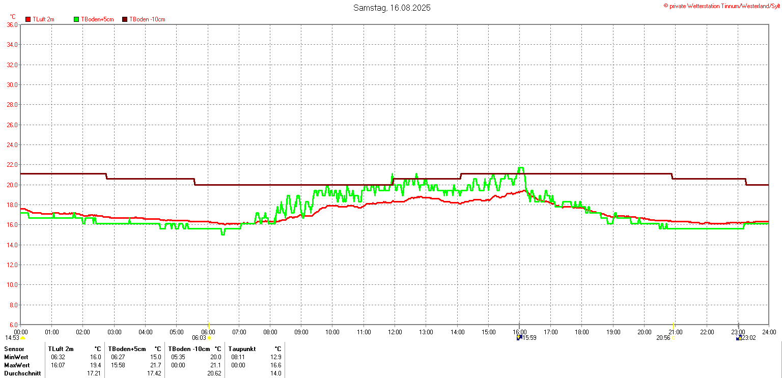Click the MinWert row label
Viewport: 782px width, 378px height.
[x=17, y=357]
